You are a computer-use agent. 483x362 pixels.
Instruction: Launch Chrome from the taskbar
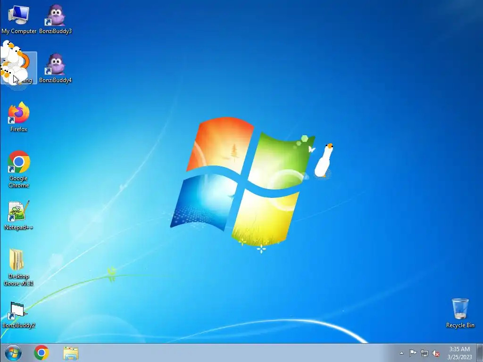pyautogui.click(x=42, y=353)
